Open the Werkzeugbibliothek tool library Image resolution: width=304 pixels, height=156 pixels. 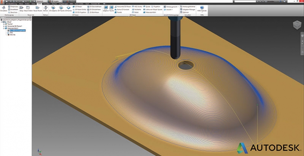(188, 6)
